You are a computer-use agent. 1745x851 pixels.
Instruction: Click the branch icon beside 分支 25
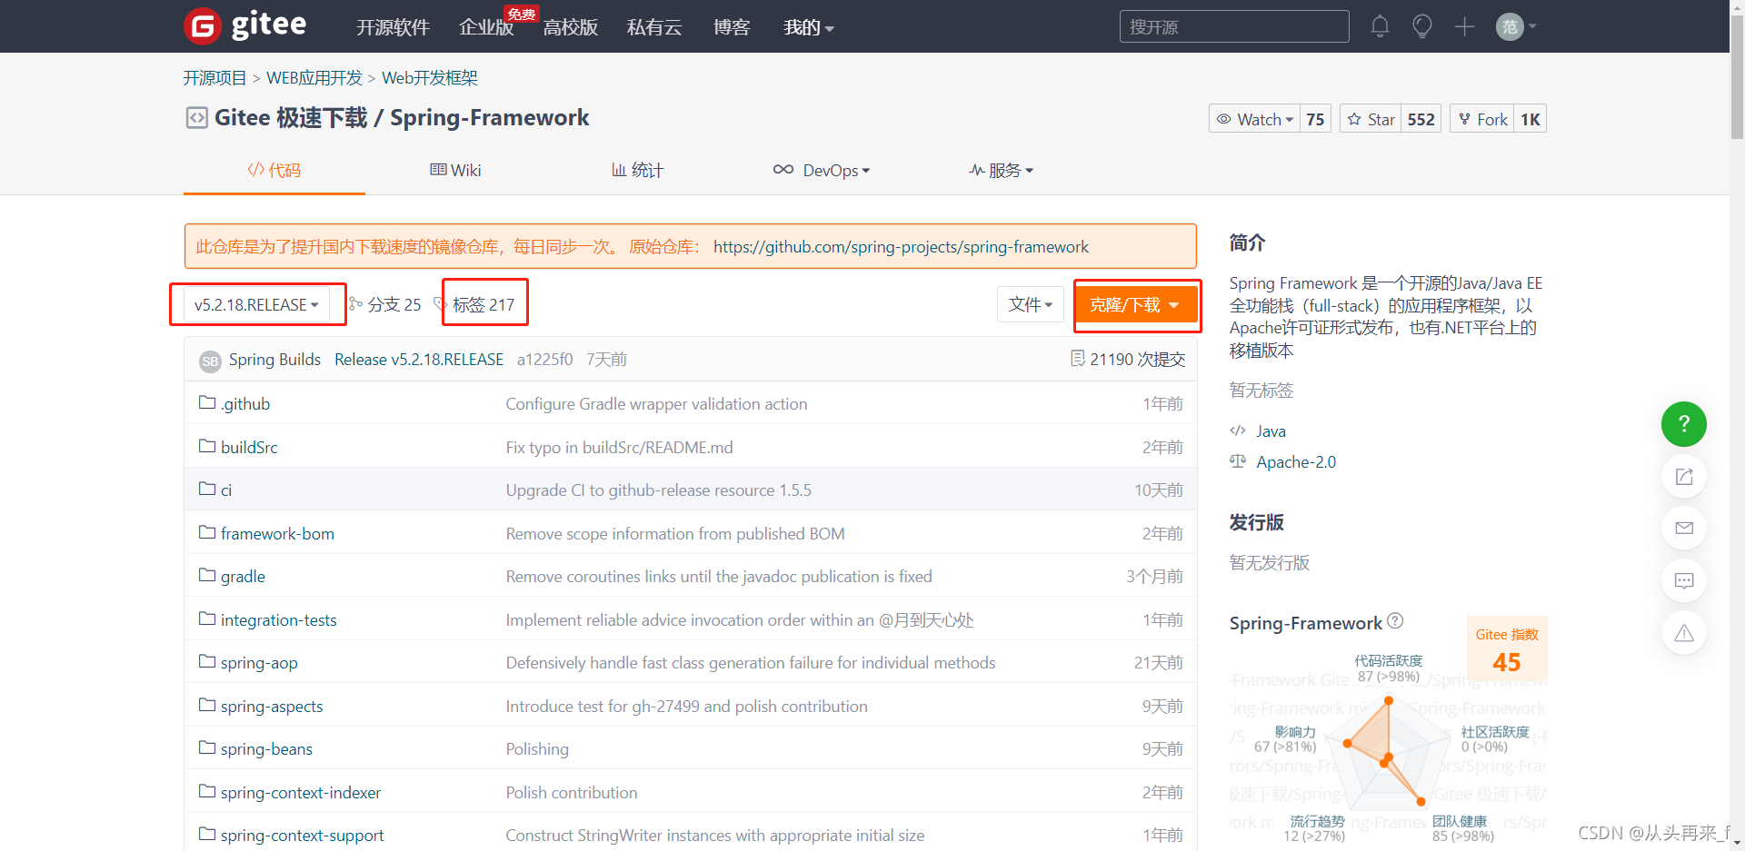355,304
